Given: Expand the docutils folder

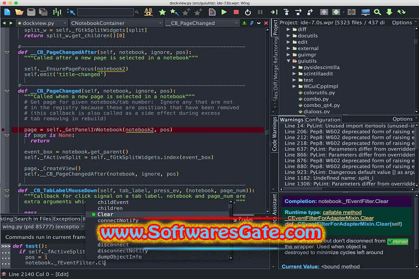Looking at the screenshot, I should (288, 36).
